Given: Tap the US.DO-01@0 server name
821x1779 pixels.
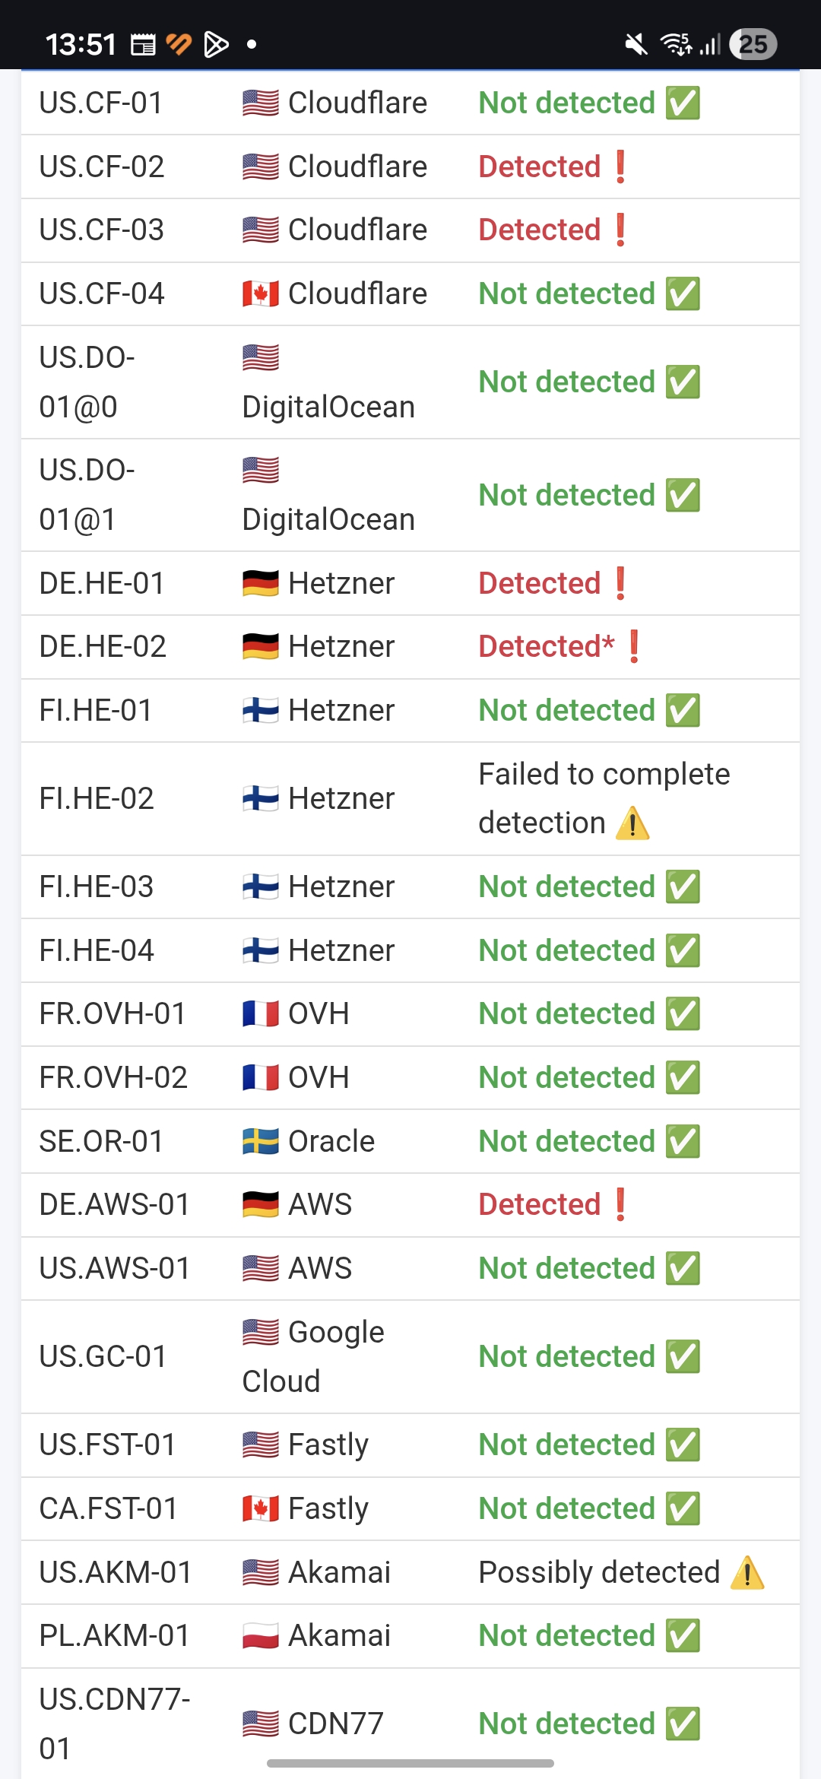Looking at the screenshot, I should pyautogui.click(x=87, y=382).
